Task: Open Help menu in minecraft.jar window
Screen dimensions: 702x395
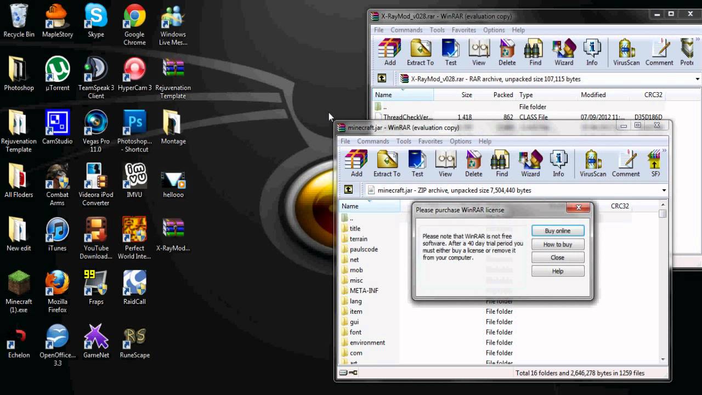Action: click(485, 141)
